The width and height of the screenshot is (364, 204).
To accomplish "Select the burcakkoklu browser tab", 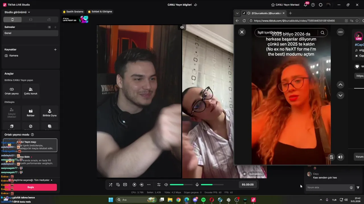I will click(x=264, y=13).
